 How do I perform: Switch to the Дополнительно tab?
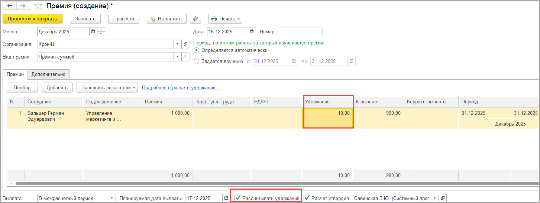pos(48,74)
